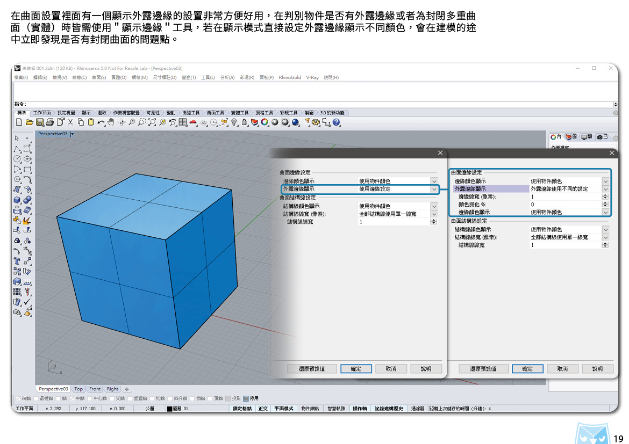
Task: Open 邊緣顏色顯示 dropdown in the left dialog
Action: 434,181
